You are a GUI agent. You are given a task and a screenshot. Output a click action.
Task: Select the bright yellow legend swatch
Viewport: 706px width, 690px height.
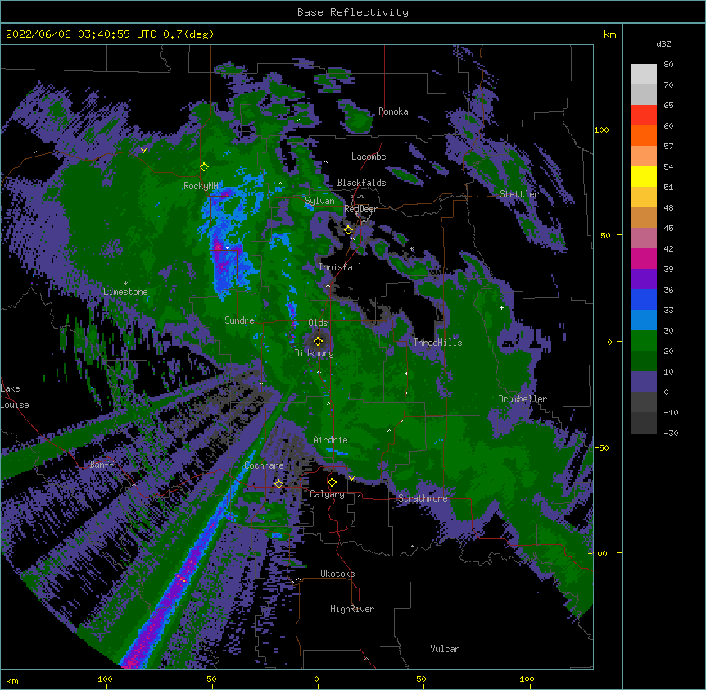coord(644,177)
